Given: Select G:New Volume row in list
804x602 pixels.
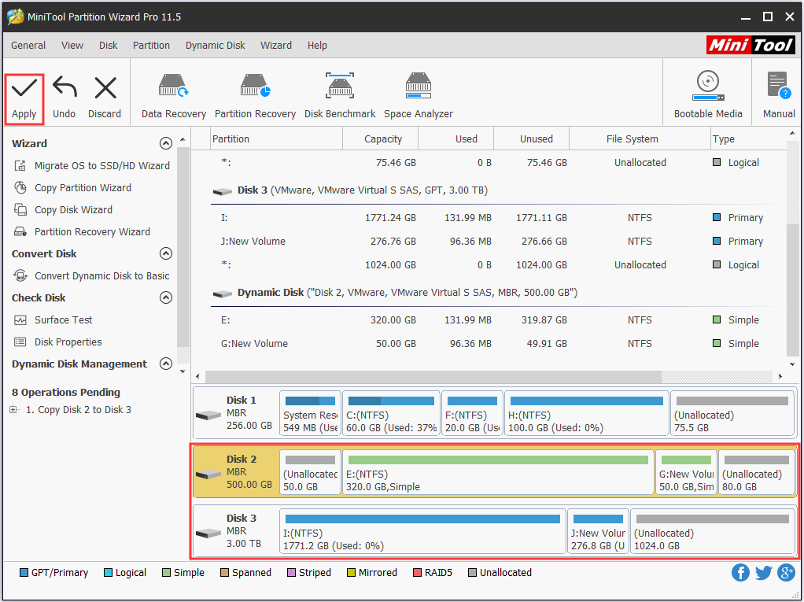Looking at the screenshot, I should pyautogui.click(x=498, y=344).
